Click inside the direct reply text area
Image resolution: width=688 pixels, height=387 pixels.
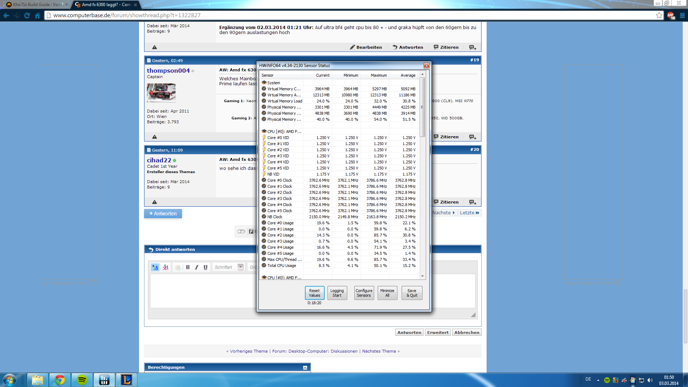202,290
